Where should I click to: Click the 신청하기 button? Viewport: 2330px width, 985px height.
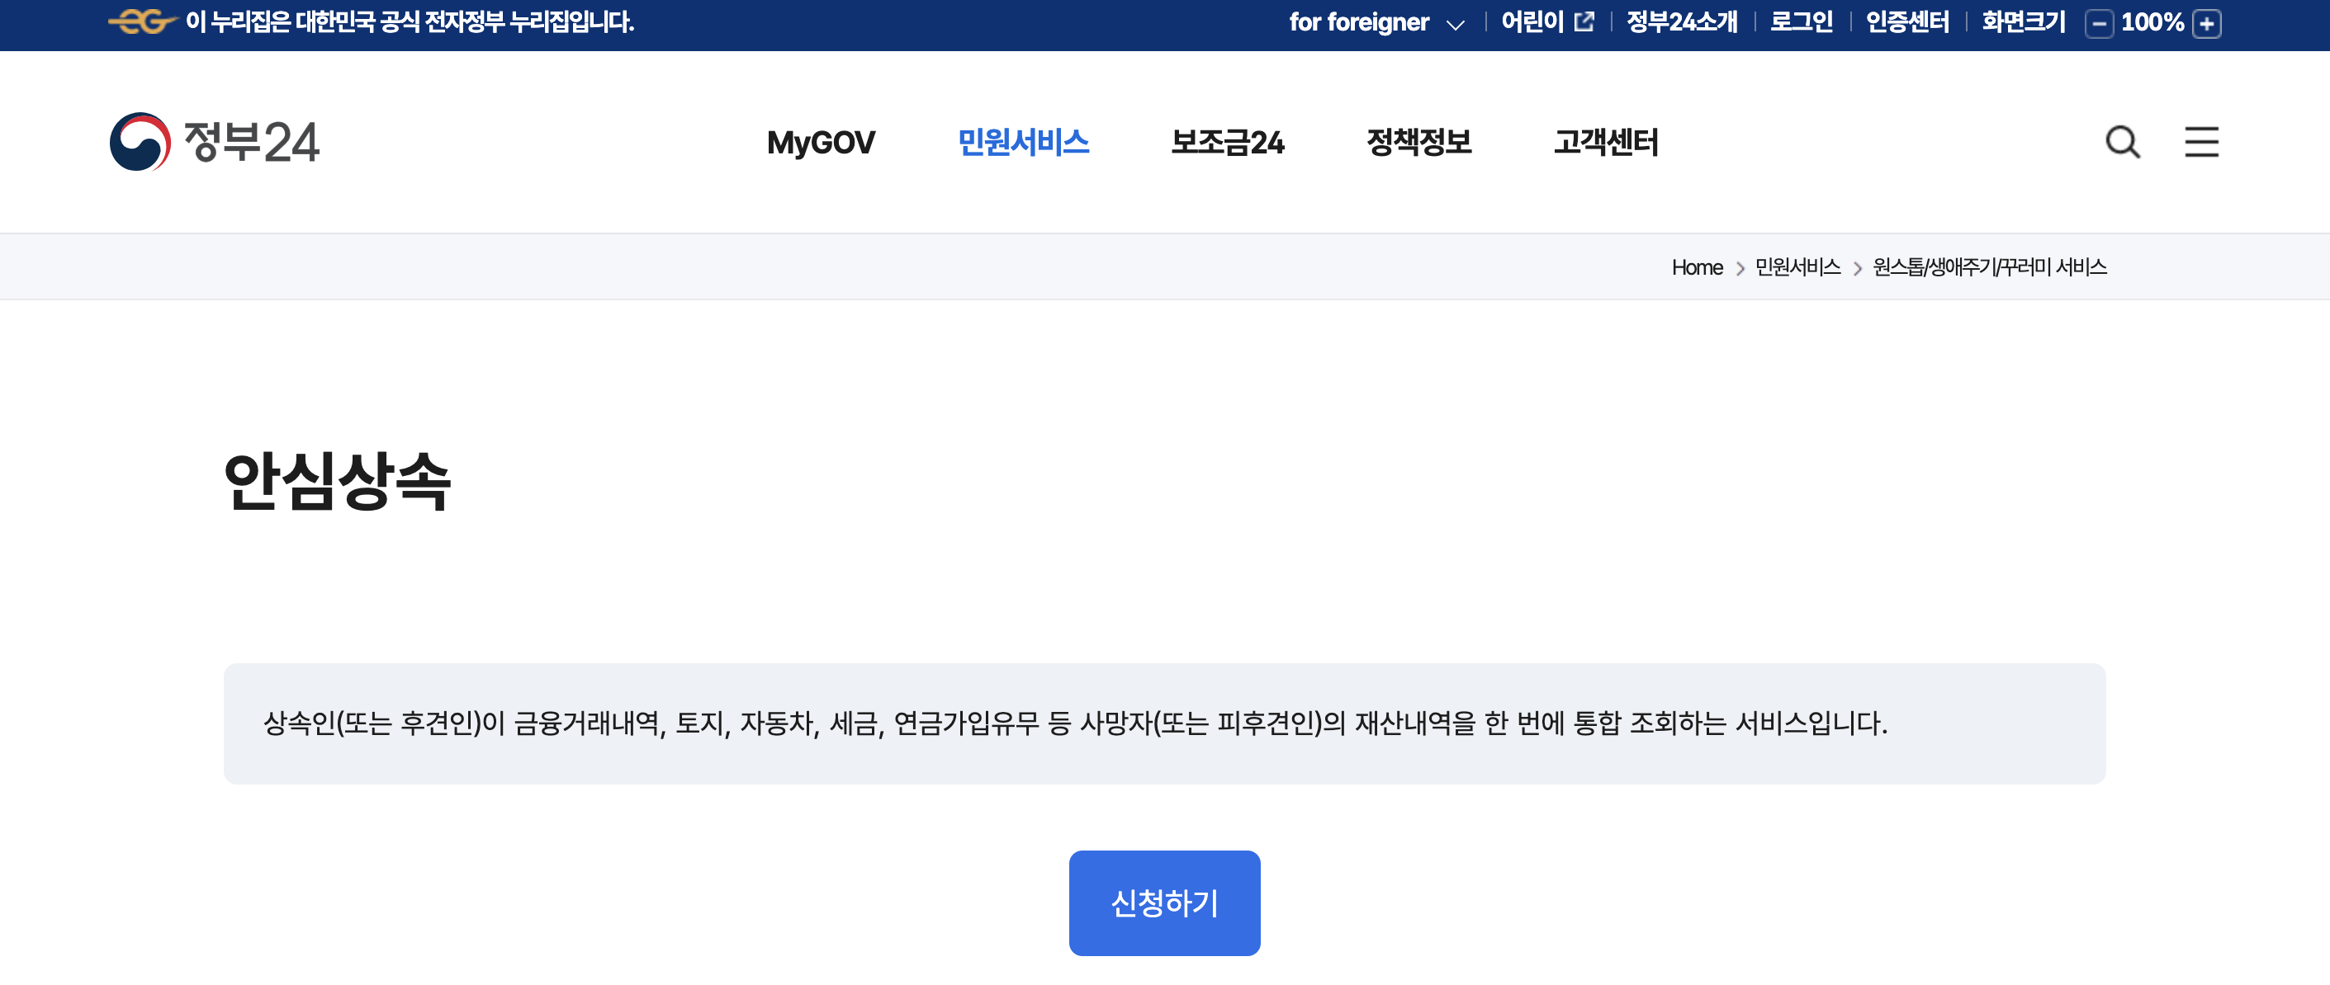[x=1164, y=902]
